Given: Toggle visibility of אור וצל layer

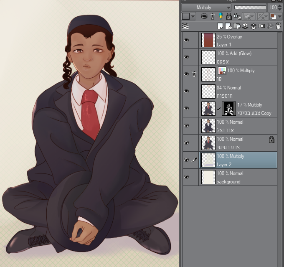Looking at the screenshot, I should (186, 125).
